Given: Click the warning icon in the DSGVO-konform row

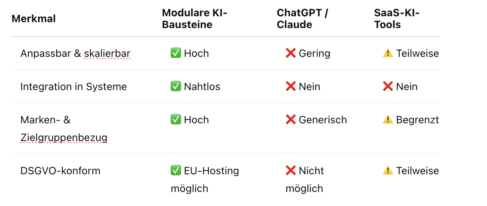Looking at the screenshot, I should point(388,171).
